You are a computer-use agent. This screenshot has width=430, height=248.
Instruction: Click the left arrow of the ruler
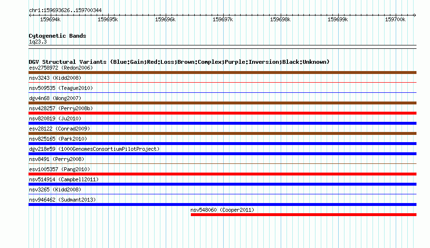[x=30, y=15]
